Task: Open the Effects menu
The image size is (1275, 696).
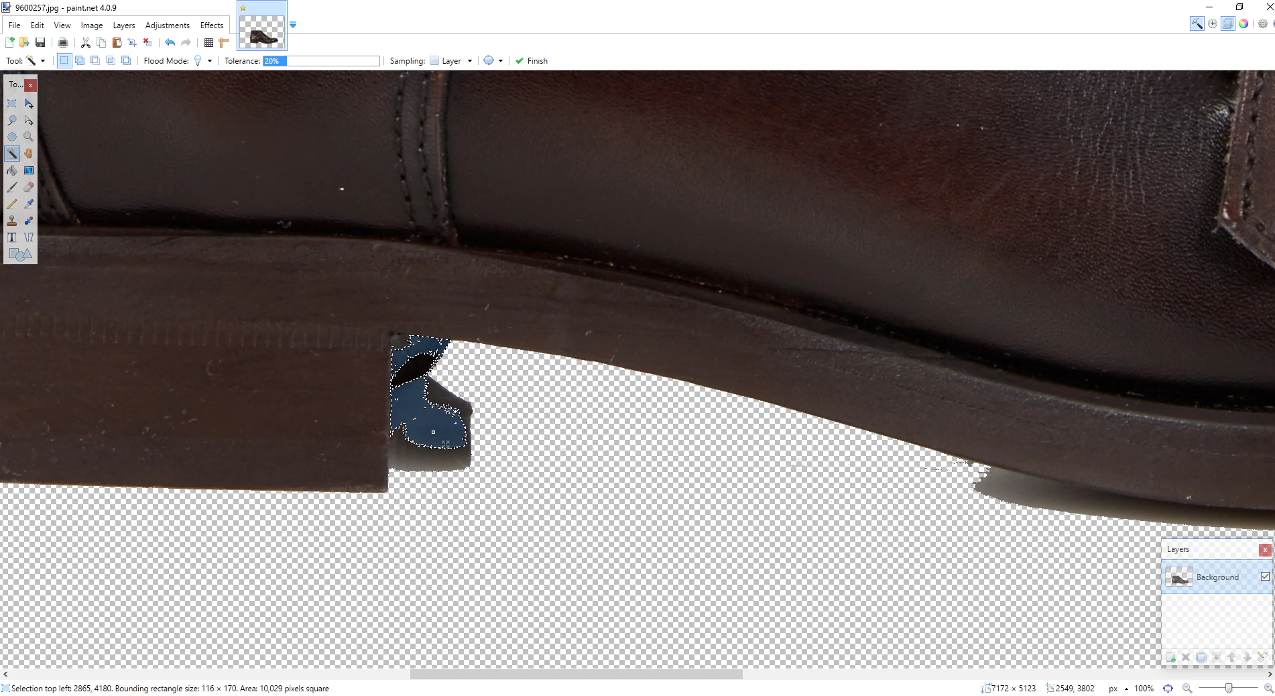Action: 212,25
